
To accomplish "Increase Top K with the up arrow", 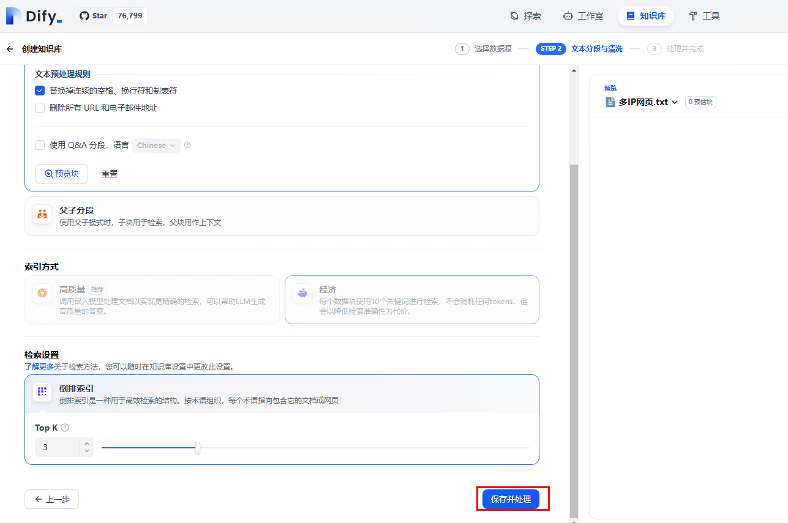I will tap(87, 443).
